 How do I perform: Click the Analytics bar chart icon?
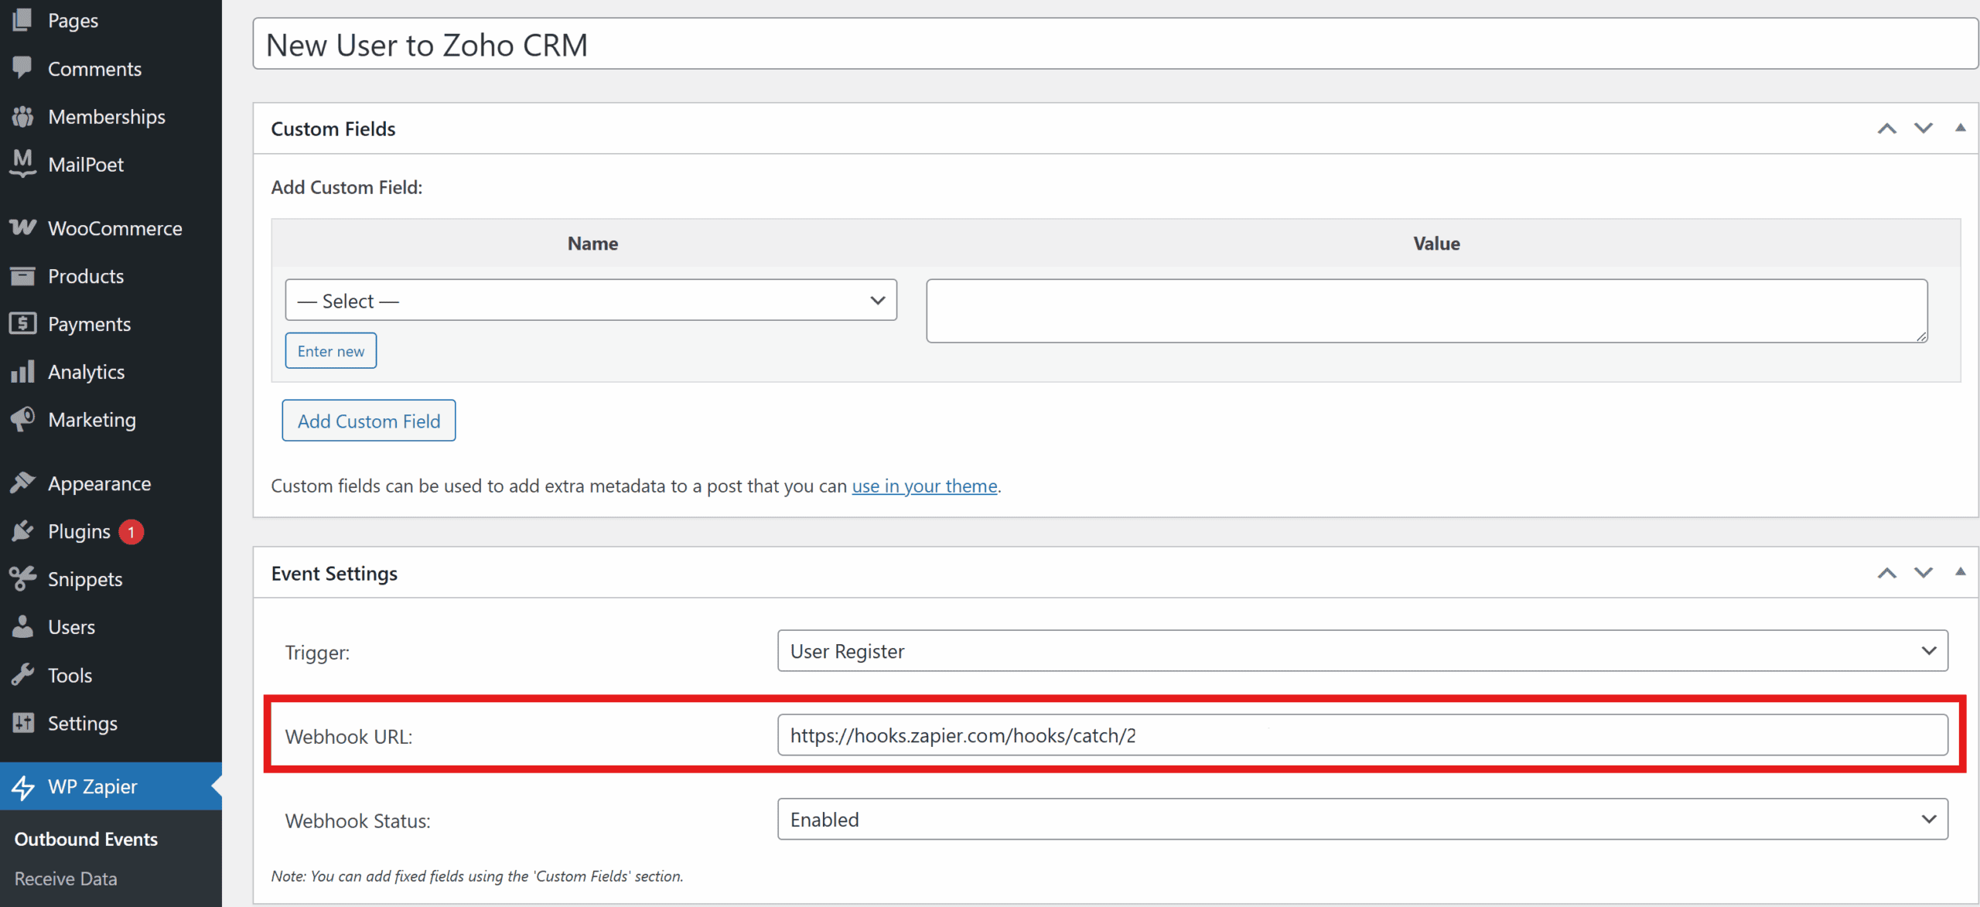coord(22,372)
